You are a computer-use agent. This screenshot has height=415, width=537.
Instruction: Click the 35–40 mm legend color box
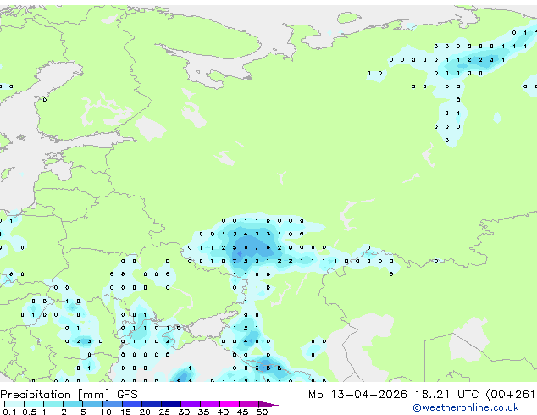210,404
